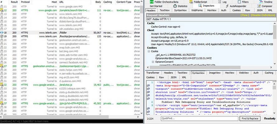Click the Accept-Encoding: gzip, deflate, br header
This screenshot has height=124, width=277.
tap(169, 37)
